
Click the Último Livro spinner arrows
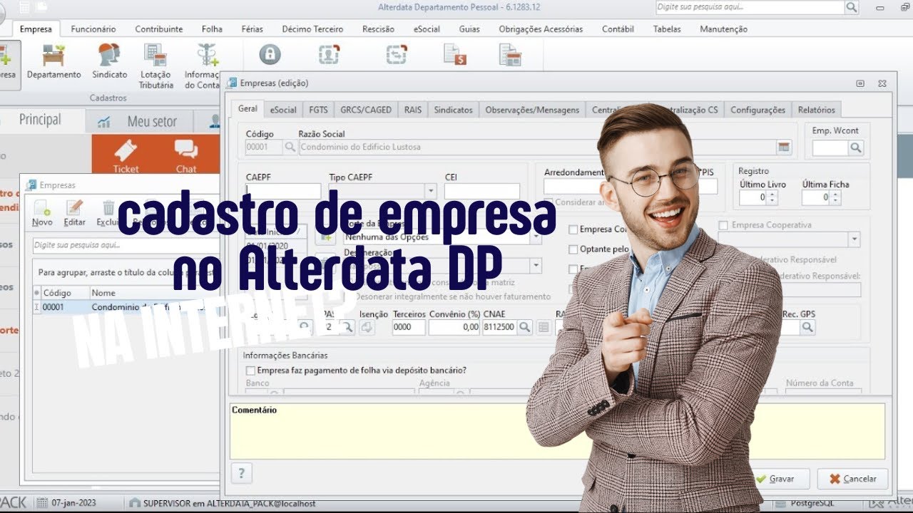click(x=773, y=197)
